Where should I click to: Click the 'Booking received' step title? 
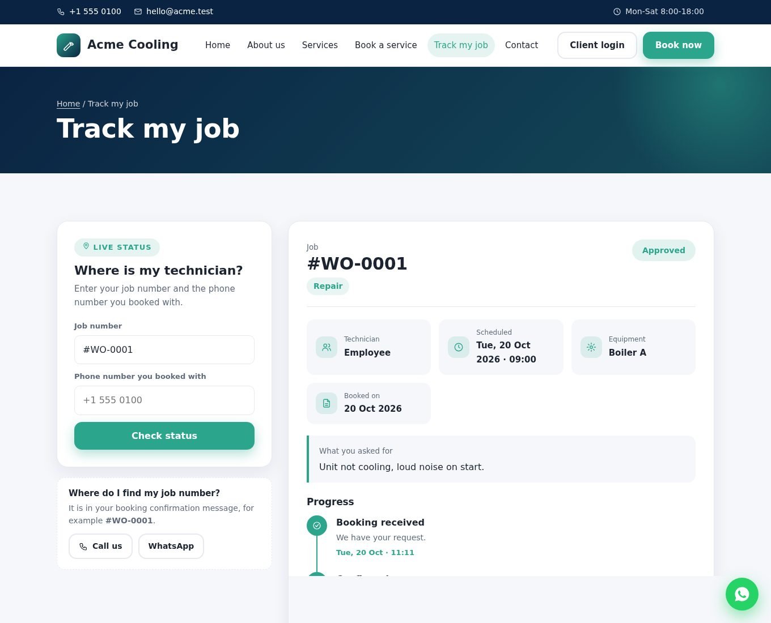[380, 523]
